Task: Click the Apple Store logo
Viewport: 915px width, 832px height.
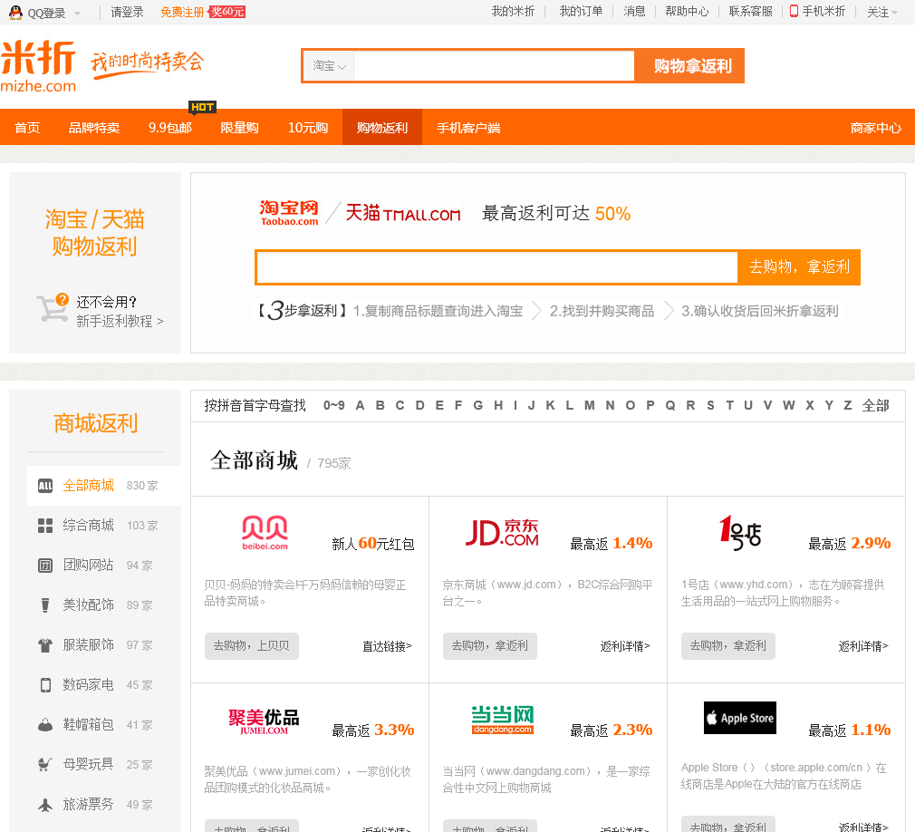Action: pyautogui.click(x=740, y=718)
